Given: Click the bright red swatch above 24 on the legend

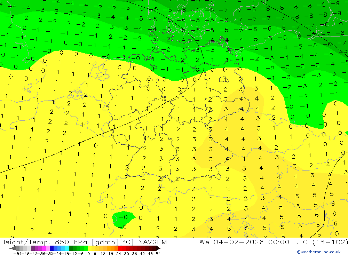Looking at the screenshot, I should [x=120, y=248].
